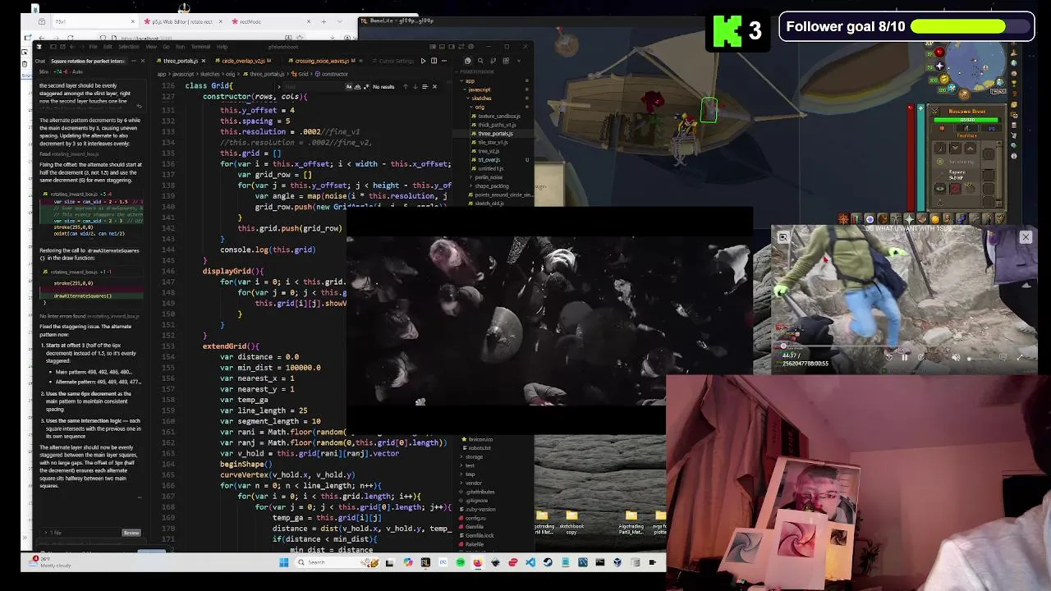Open thick_paths_v1.js in the explorer
Viewport: 1051px width, 591px height.
coord(495,125)
